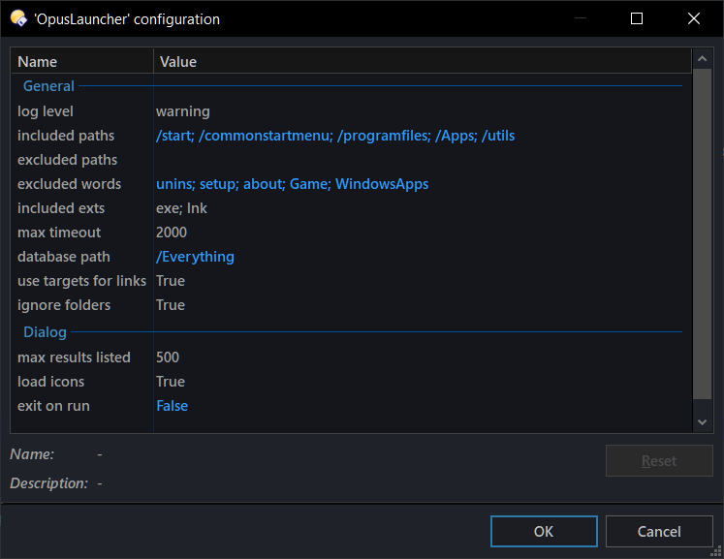The image size is (724, 559).
Task: Select the included exts row name
Action: click(x=61, y=208)
